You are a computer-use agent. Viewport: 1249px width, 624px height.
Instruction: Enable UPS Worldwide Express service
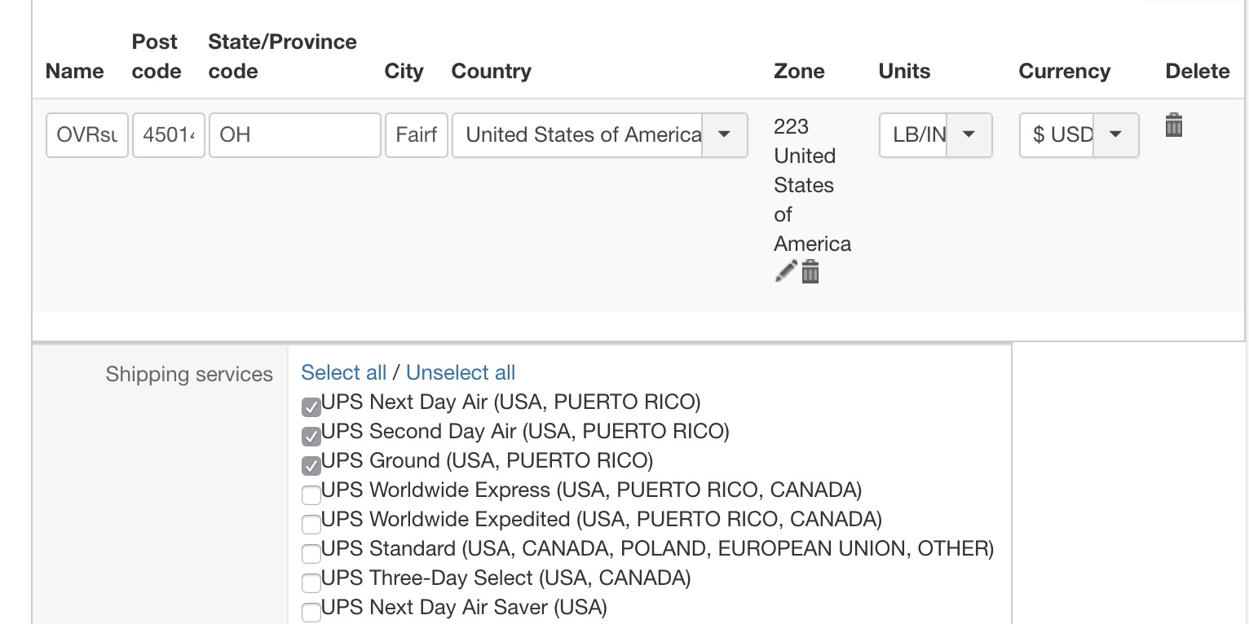(x=311, y=494)
